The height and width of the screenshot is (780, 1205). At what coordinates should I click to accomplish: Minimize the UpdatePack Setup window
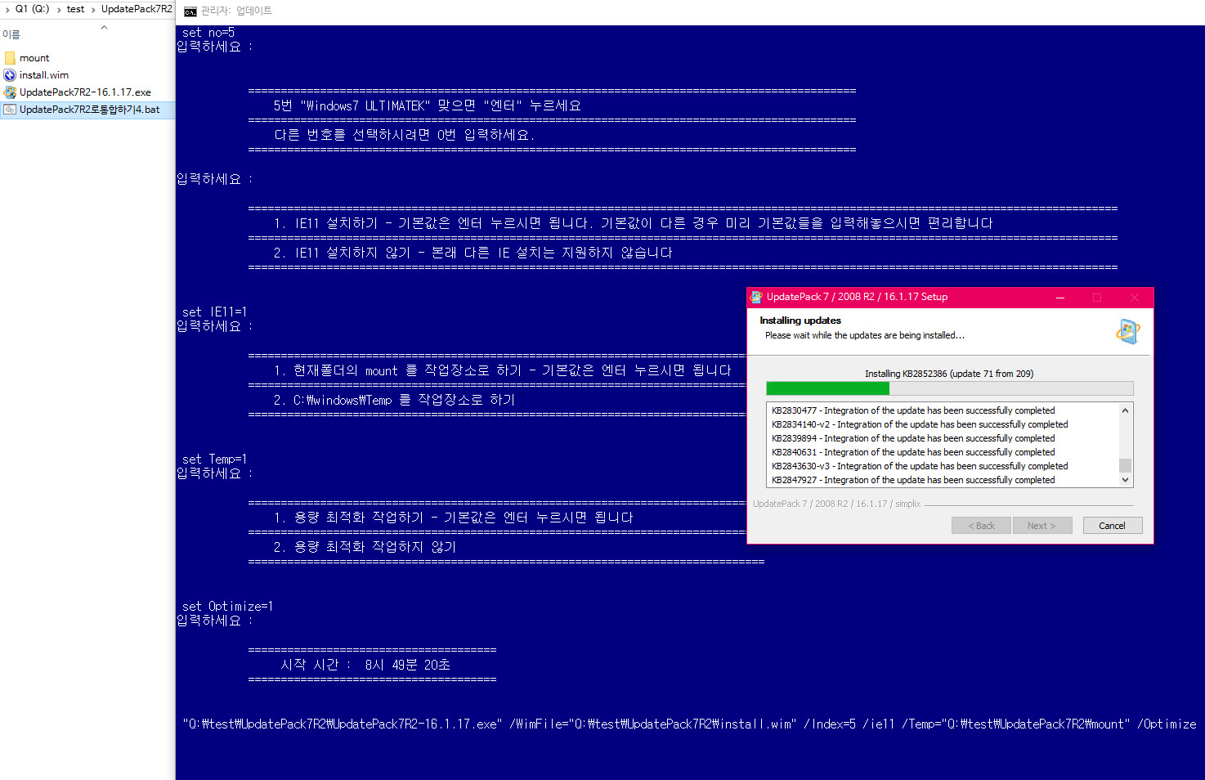(x=1060, y=298)
